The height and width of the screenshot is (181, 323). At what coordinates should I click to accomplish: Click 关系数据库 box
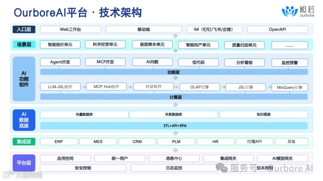[x=174, y=114]
